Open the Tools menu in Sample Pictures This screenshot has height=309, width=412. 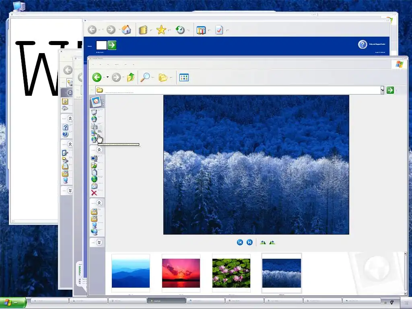coord(126,64)
